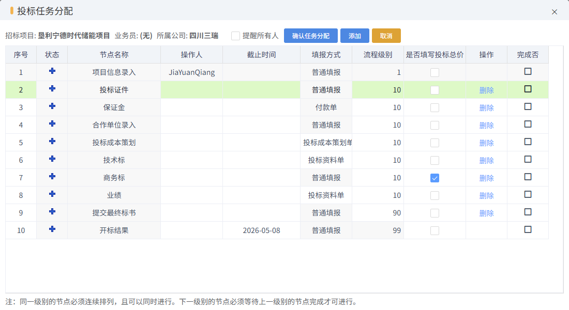This screenshot has width=569, height=310.
Task: Click the plus status icon for 技术标
Action: pos(52,159)
